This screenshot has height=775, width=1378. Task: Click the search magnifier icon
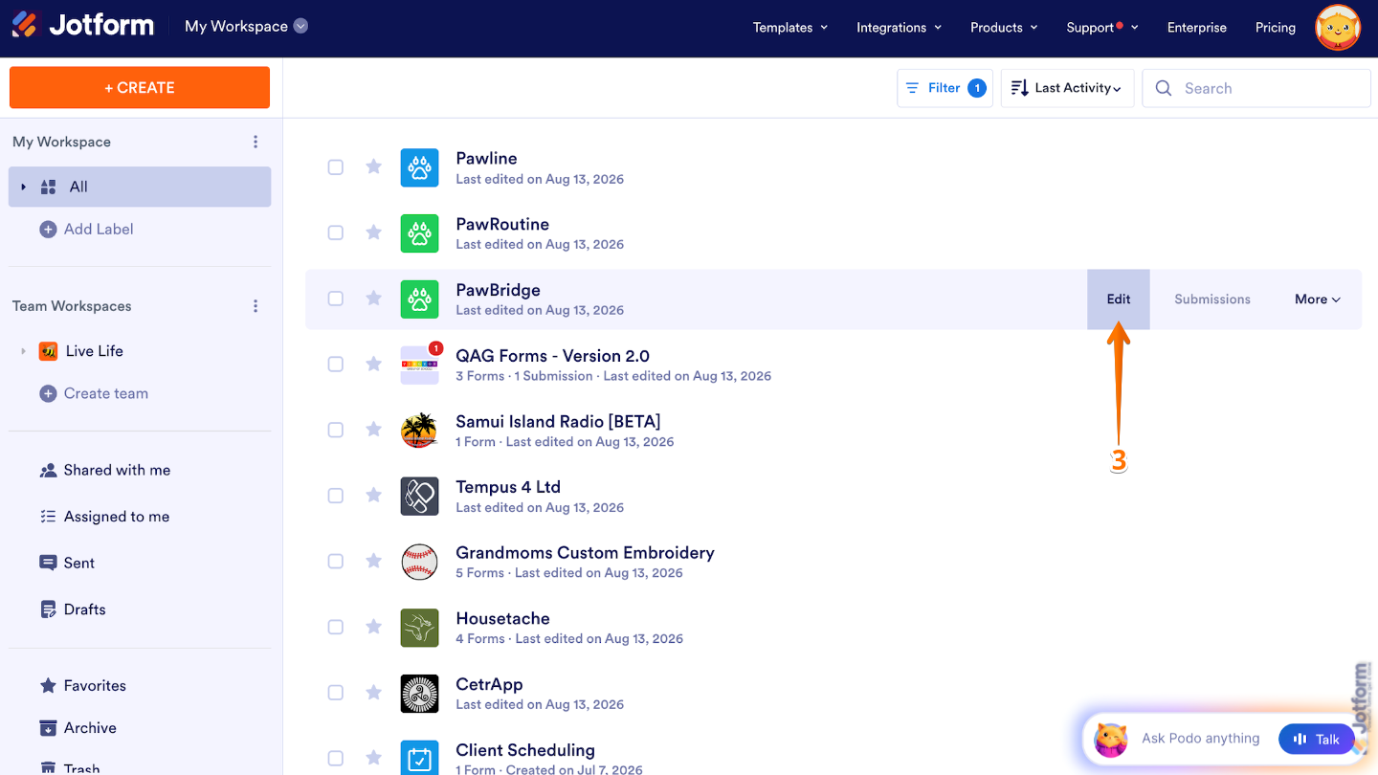pyautogui.click(x=1164, y=88)
